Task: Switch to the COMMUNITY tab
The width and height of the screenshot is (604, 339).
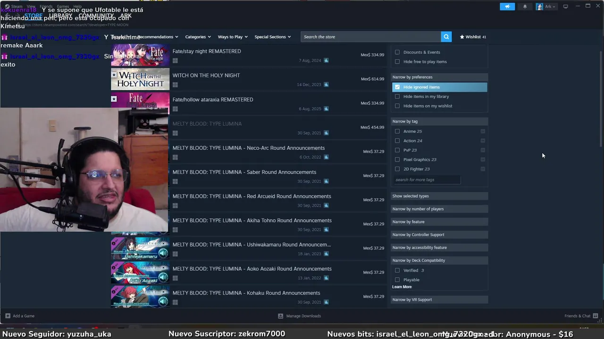Action: tap(96, 16)
